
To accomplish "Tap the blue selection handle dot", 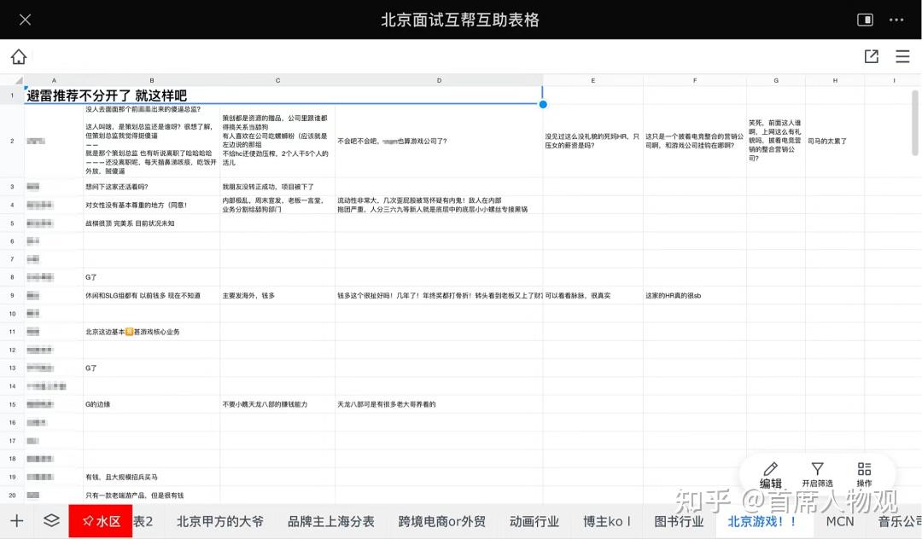I will tap(543, 103).
